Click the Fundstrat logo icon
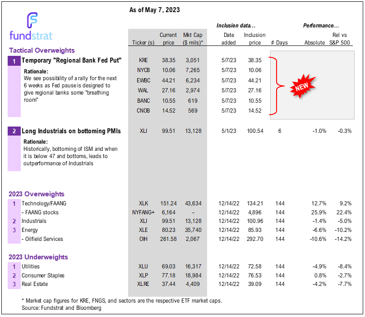 pos(32,20)
